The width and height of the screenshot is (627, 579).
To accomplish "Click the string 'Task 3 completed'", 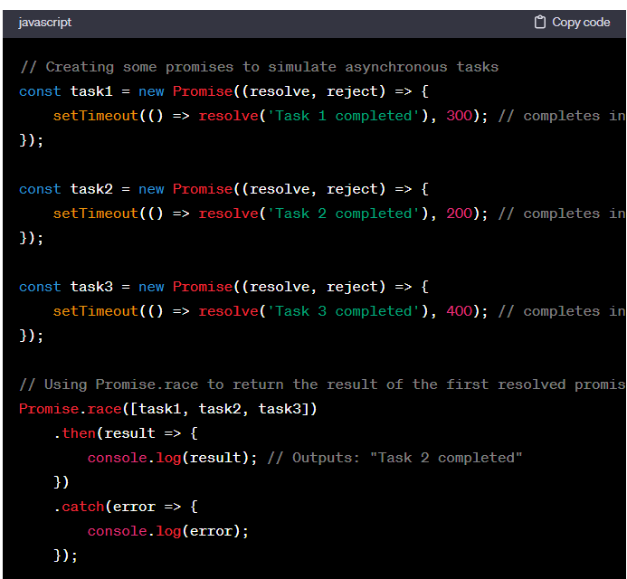I will 344,311.
